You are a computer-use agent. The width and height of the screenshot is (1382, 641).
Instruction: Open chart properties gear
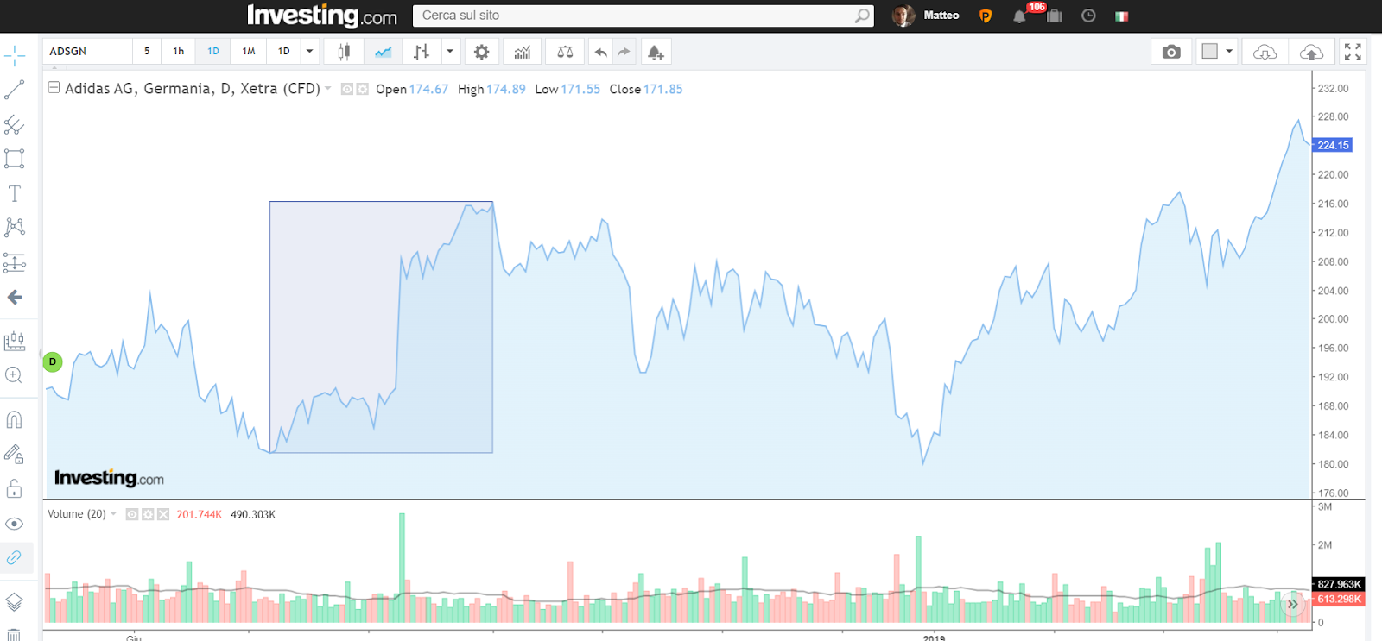click(482, 52)
